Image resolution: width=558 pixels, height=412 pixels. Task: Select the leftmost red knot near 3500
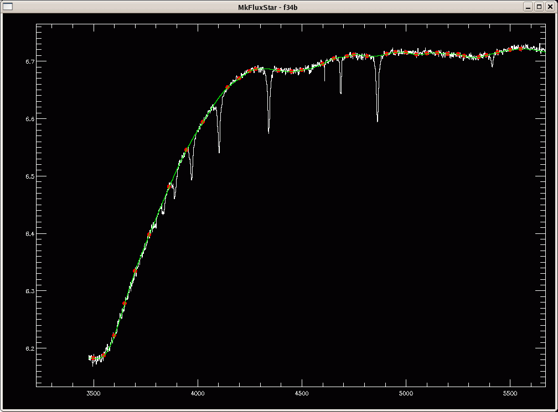93,359
